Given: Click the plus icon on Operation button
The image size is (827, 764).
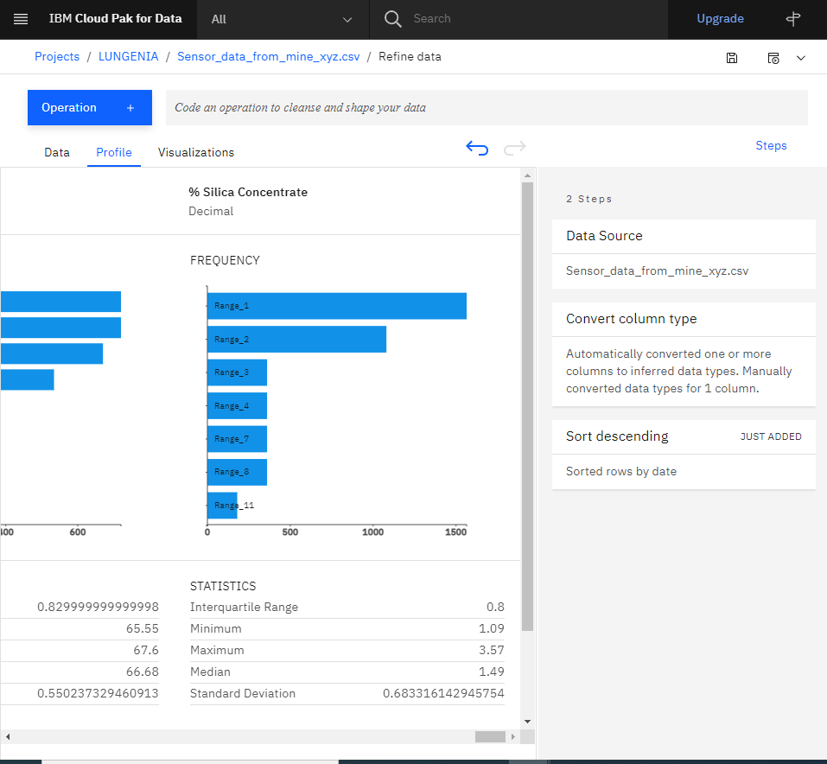Looking at the screenshot, I should [130, 107].
